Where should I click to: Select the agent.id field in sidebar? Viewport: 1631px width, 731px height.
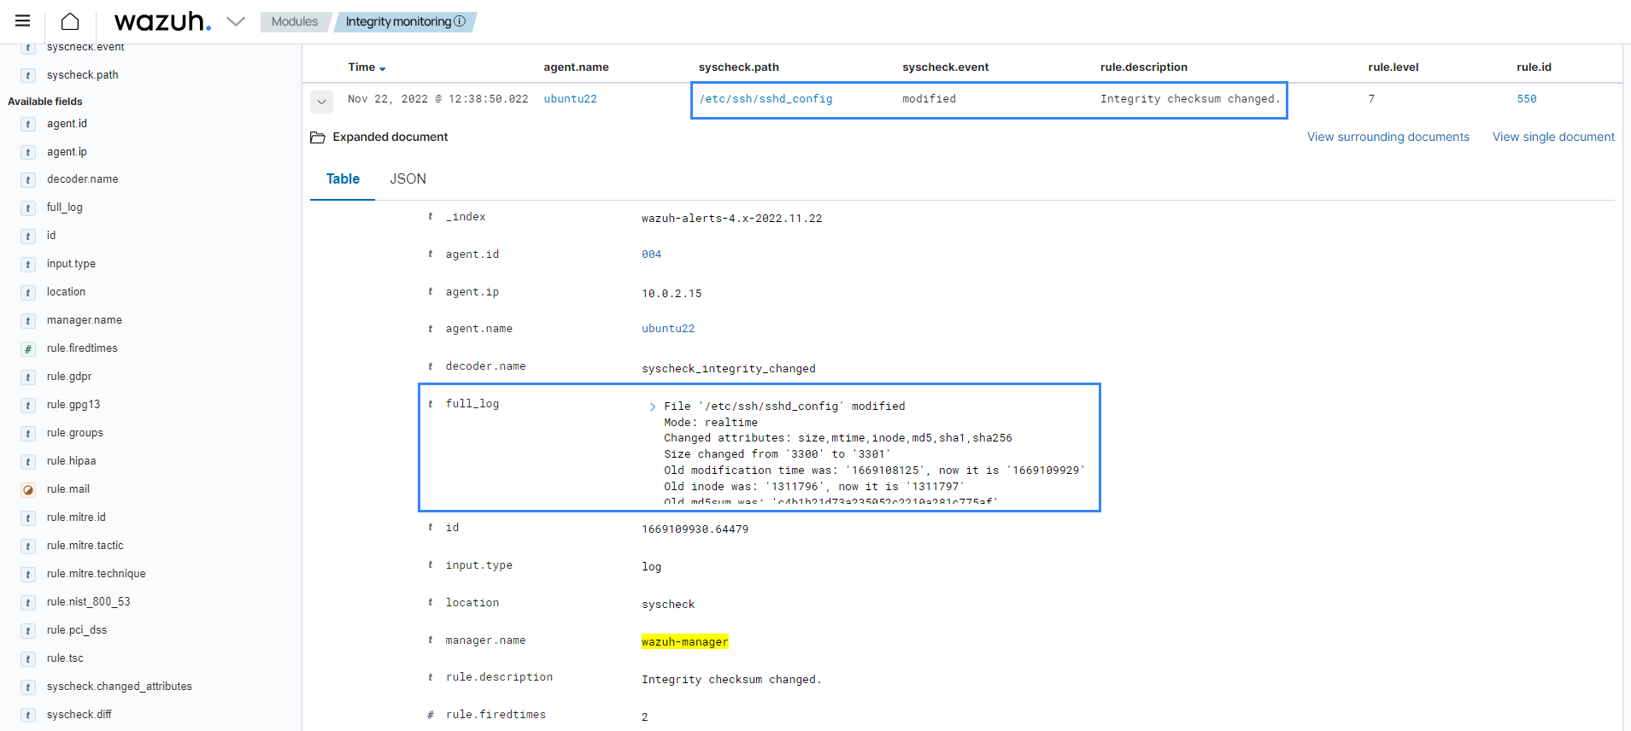point(67,124)
